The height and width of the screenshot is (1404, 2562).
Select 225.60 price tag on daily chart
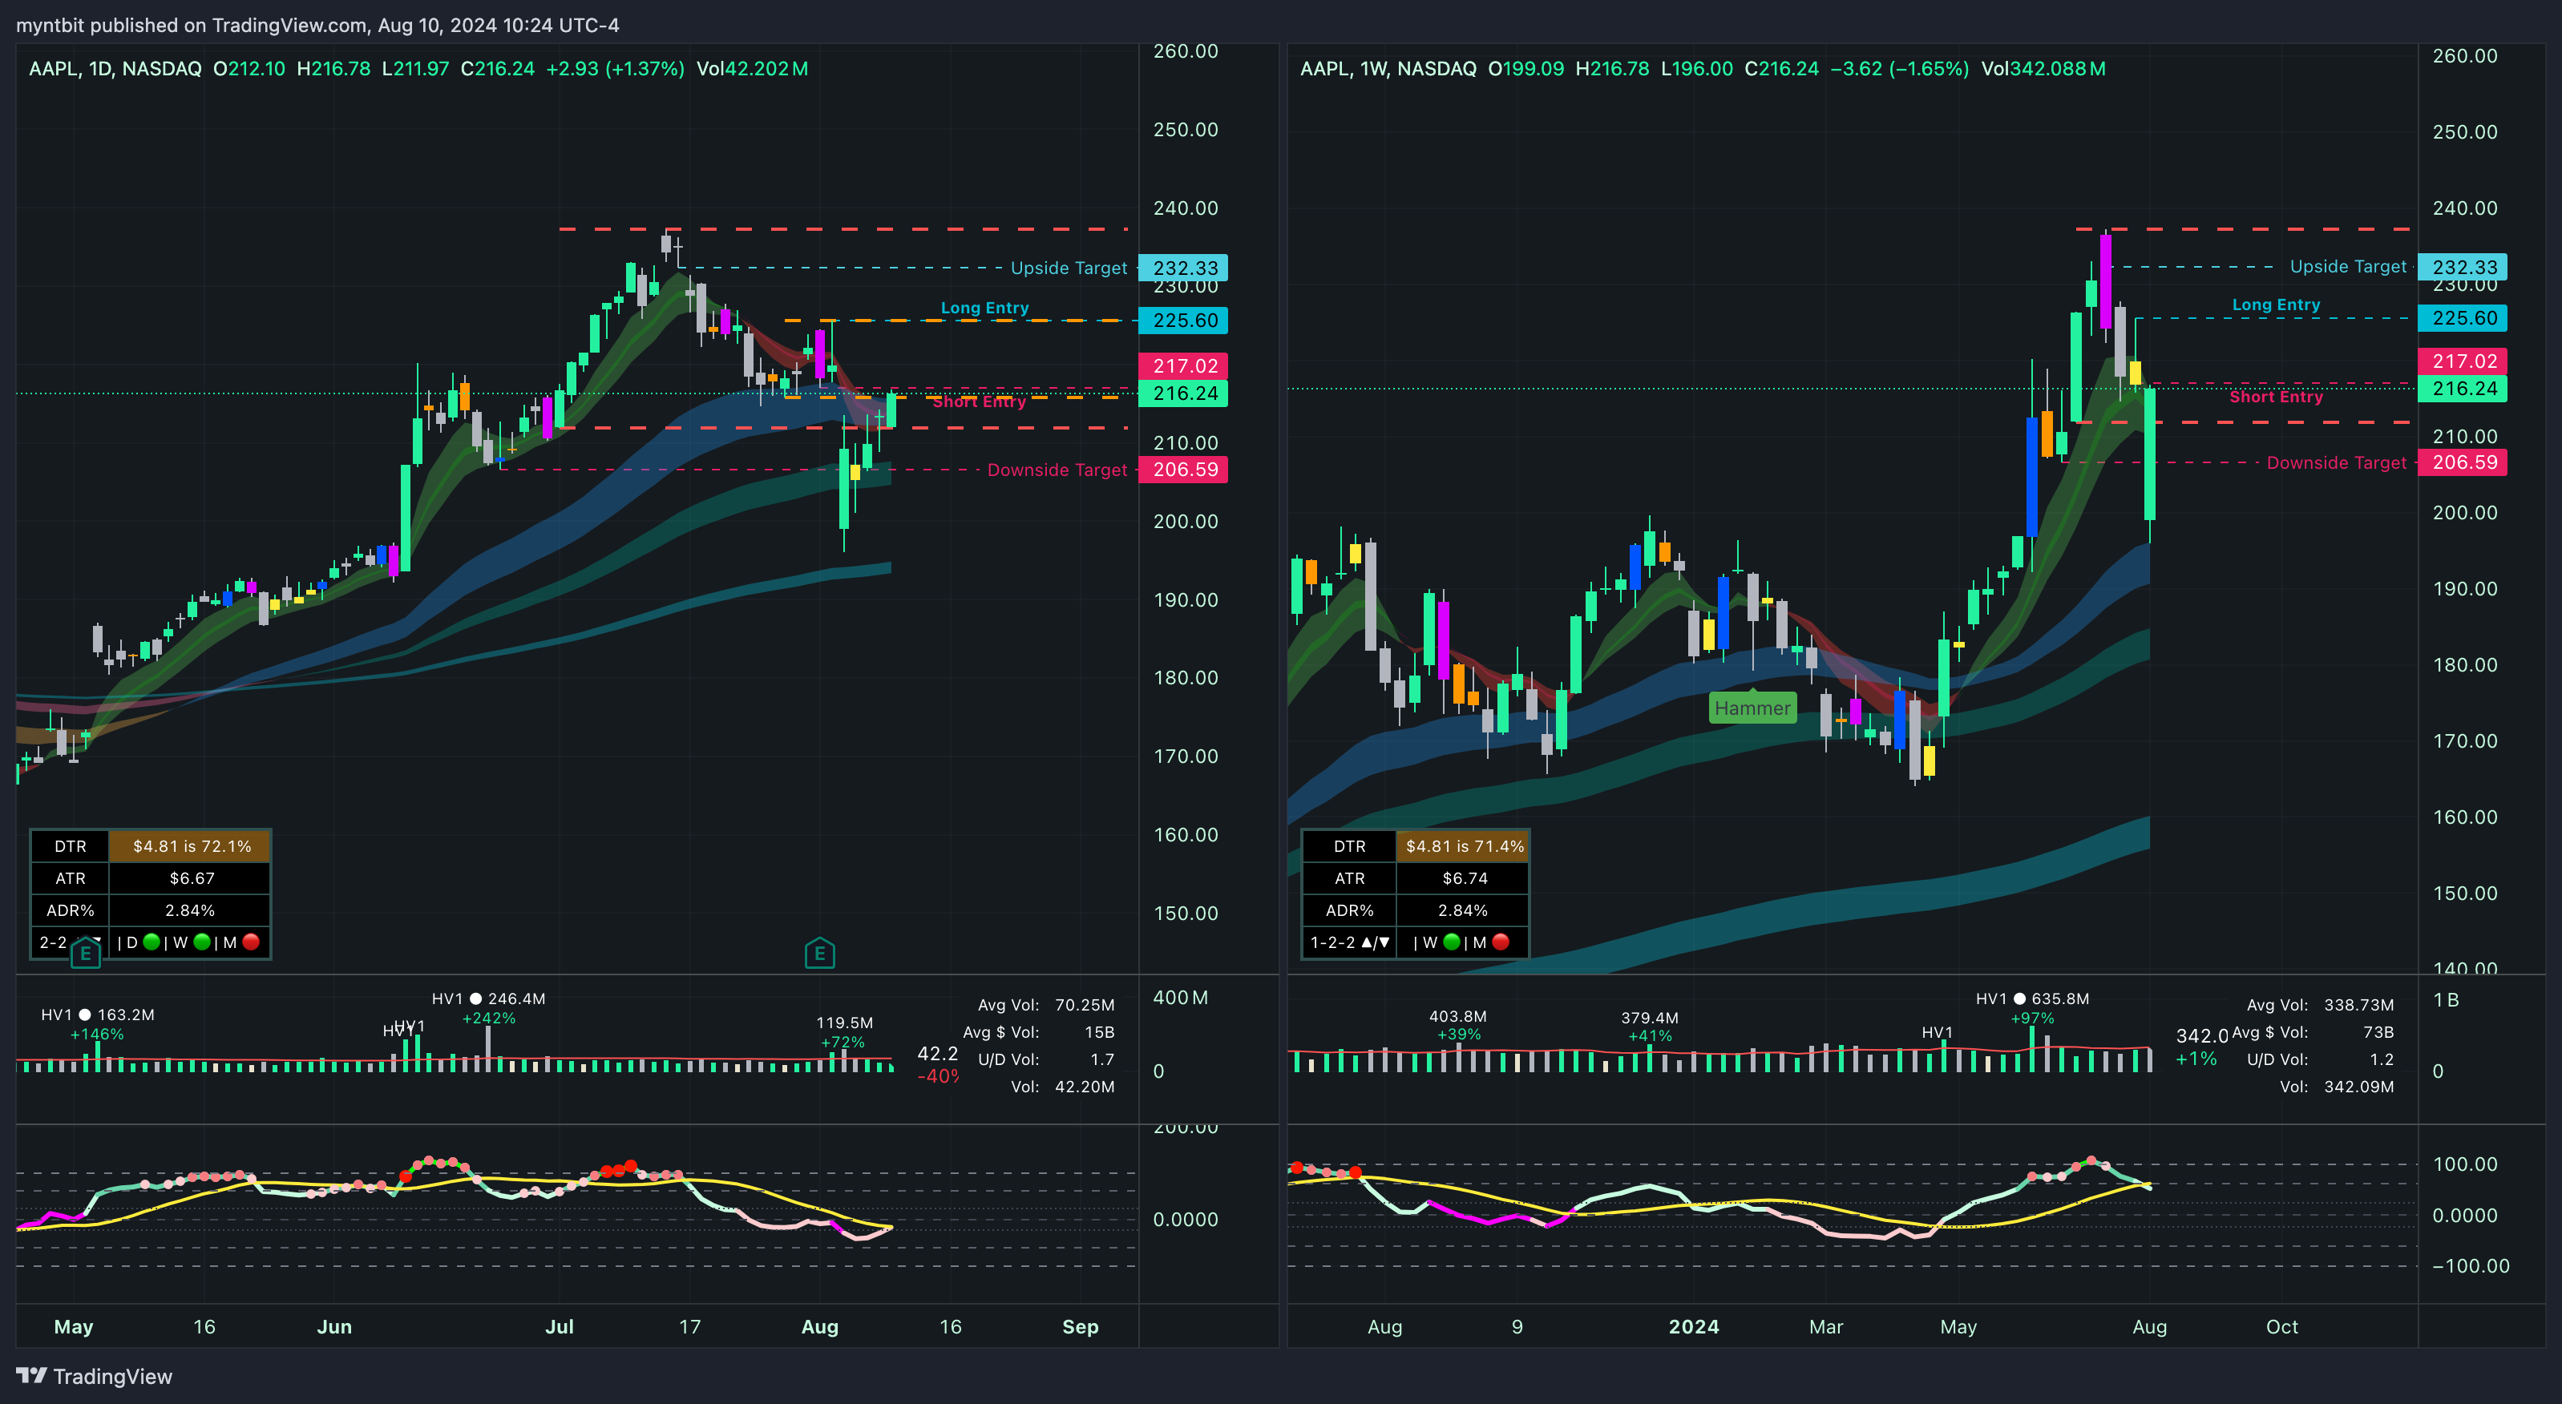[x=1183, y=321]
